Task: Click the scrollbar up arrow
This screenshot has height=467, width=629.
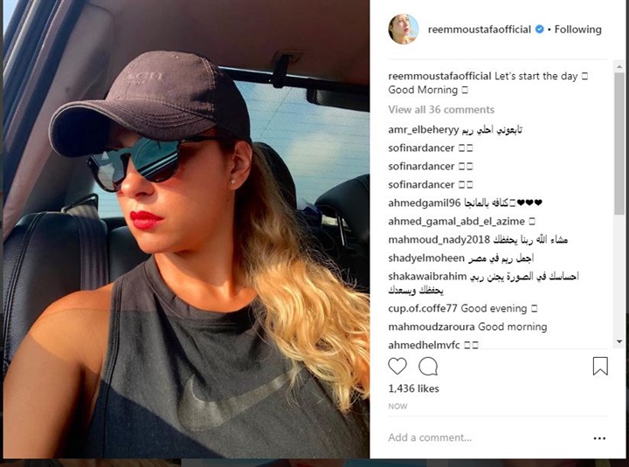Action: [619, 66]
